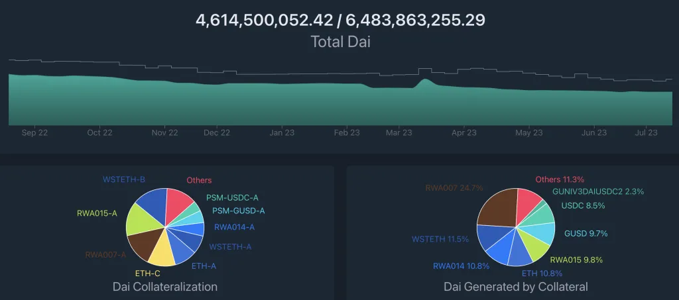Select the WSTETH-B legend label
The height and width of the screenshot is (300, 679).
[123, 179]
